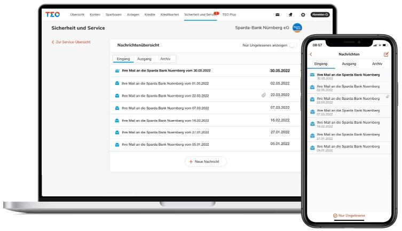Open the Übersicht menu item
Screen dimensions: 402x231
click(x=77, y=14)
